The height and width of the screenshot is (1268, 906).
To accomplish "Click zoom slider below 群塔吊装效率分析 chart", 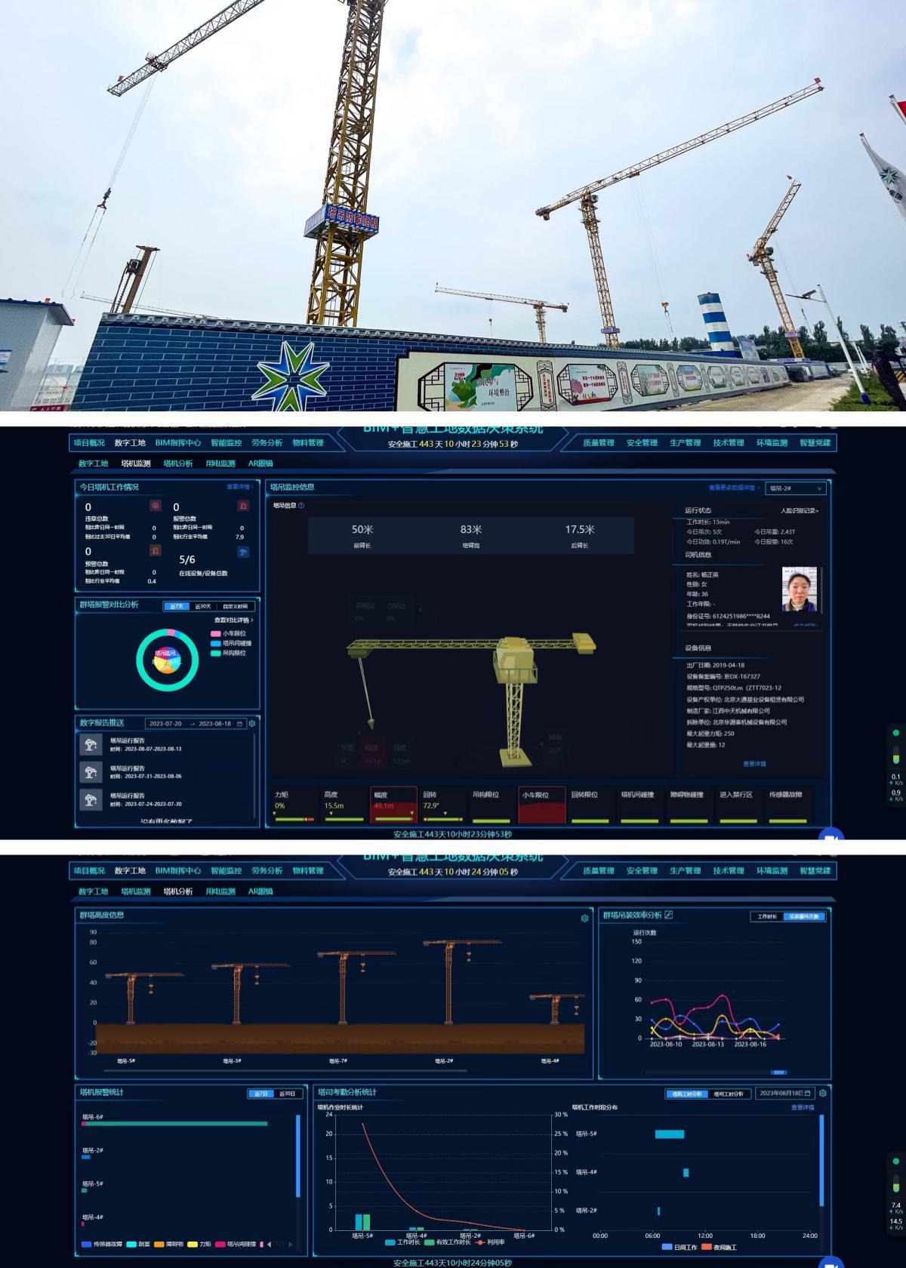I will [778, 1072].
